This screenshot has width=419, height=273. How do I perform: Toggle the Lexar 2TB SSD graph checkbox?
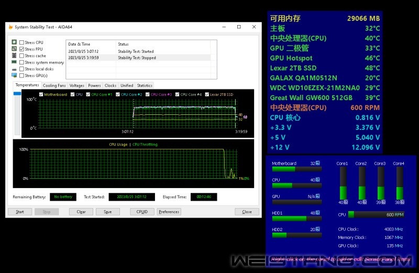208,94
